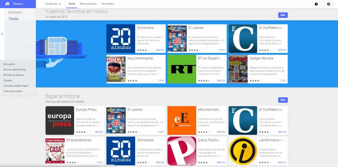This screenshot has width=338, height=167.
Task: Open the Europa Press logo tile
Action: [60, 120]
